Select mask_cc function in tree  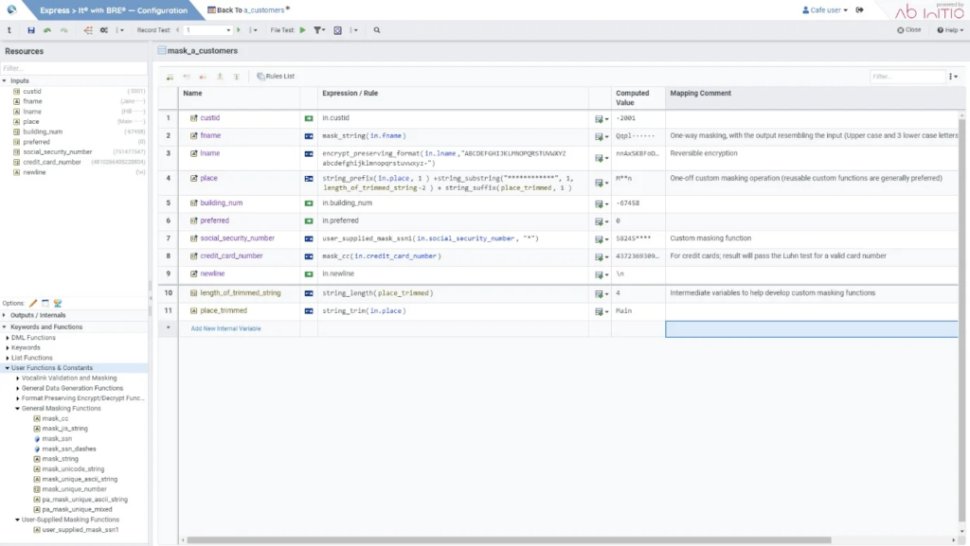coord(55,419)
